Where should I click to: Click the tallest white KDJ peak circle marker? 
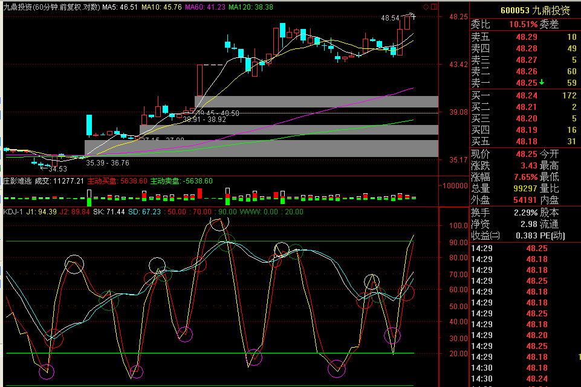tap(219, 222)
